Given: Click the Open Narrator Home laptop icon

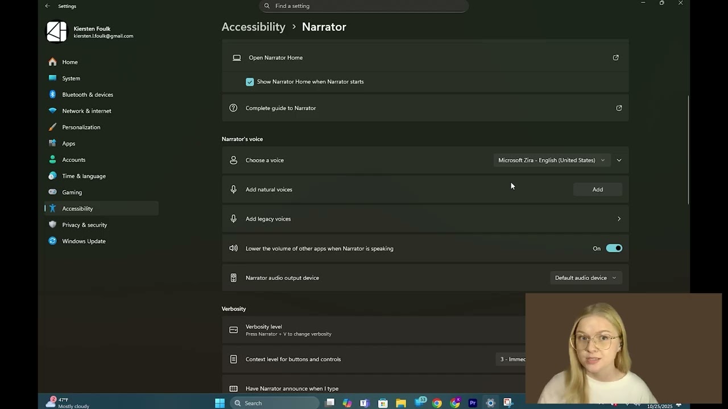Looking at the screenshot, I should [237, 57].
